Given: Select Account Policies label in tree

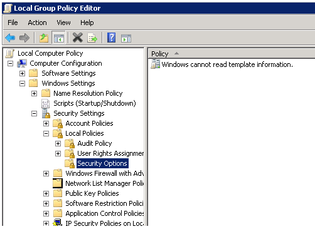Looking at the screenshot, I should tap(89, 123).
